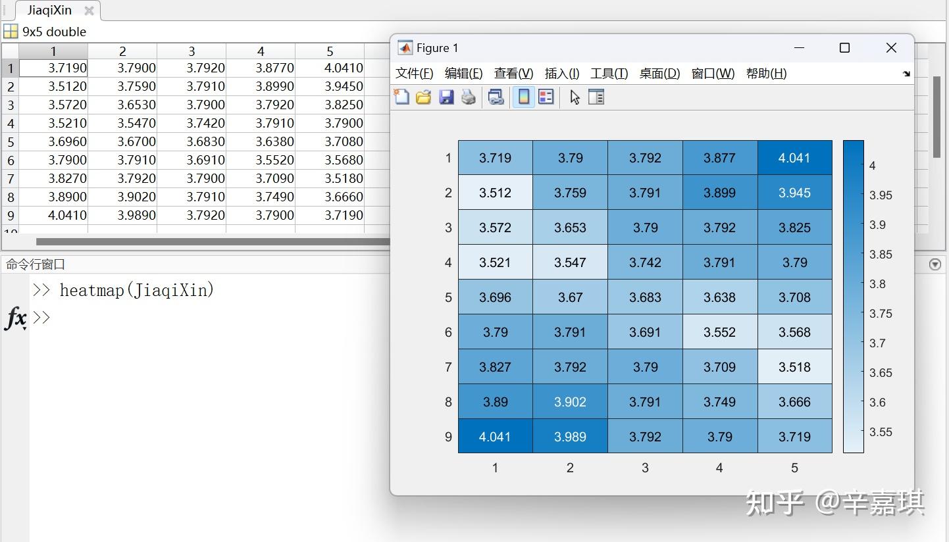This screenshot has width=949, height=542.
Task: Create a new figure document
Action: pos(402,97)
